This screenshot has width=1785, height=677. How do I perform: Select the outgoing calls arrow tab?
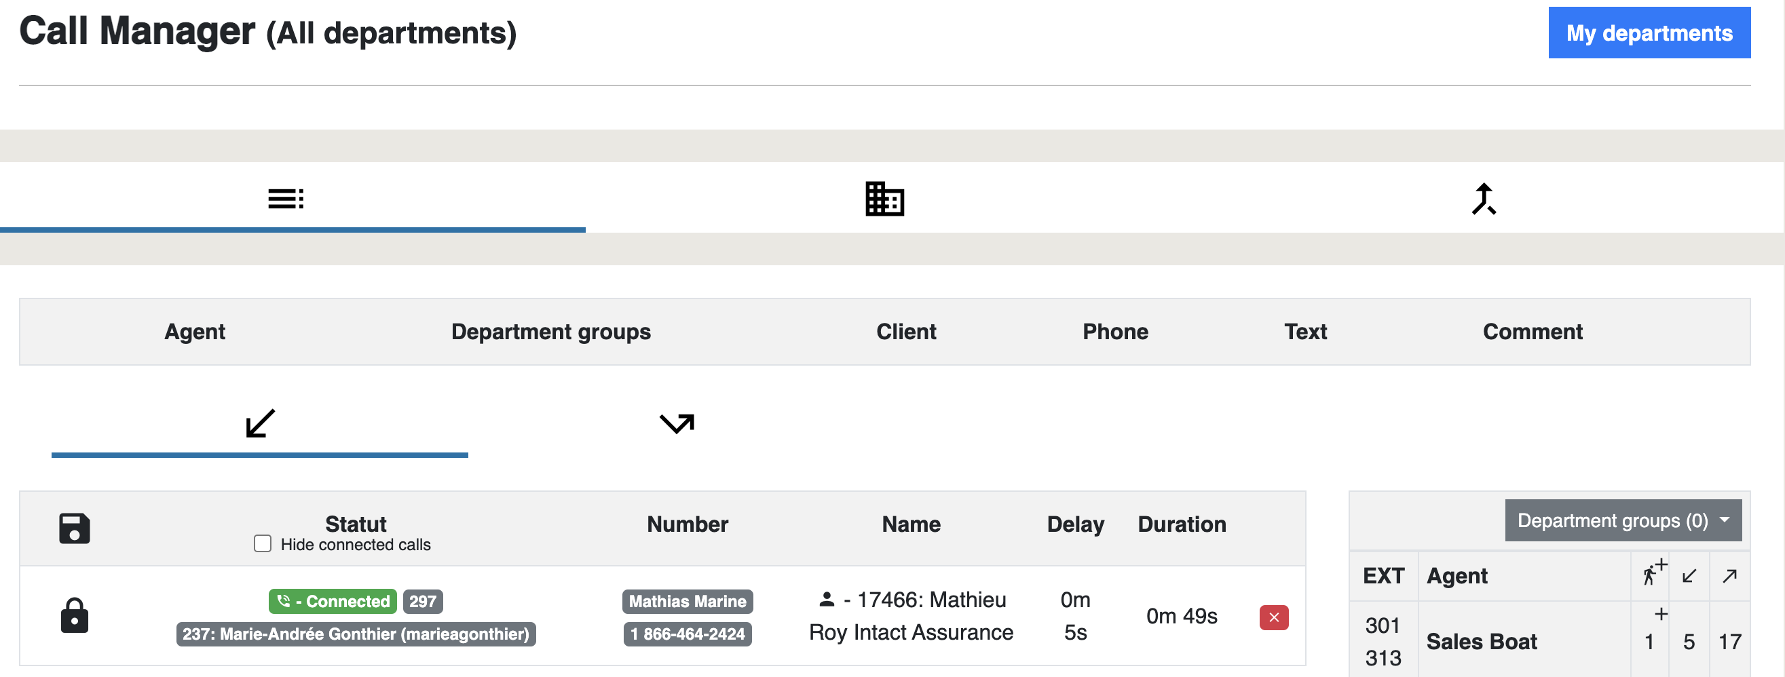(676, 424)
